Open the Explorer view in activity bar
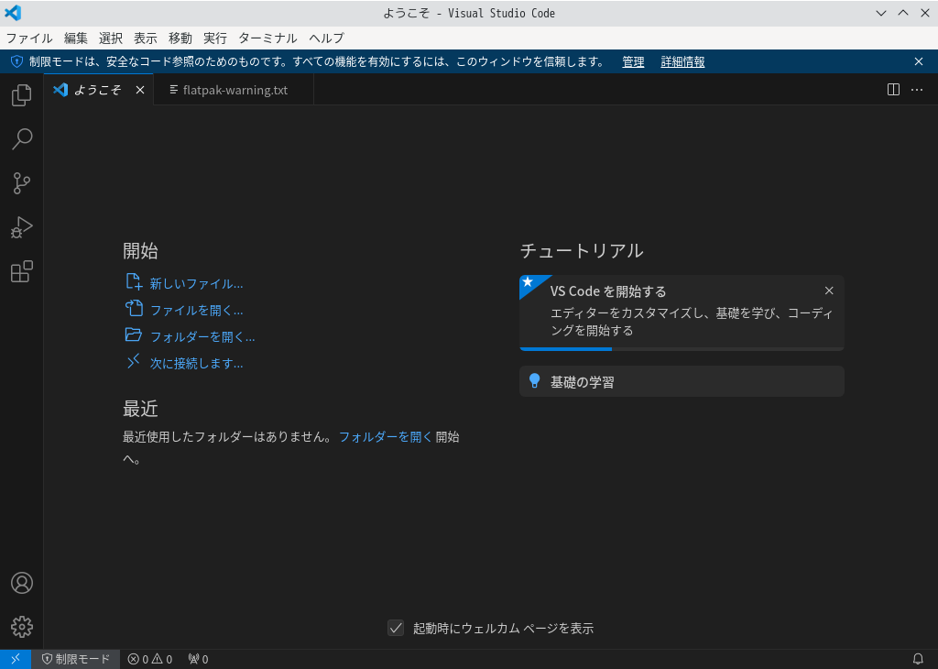Viewport: 938px width, 669px height. 22,95
